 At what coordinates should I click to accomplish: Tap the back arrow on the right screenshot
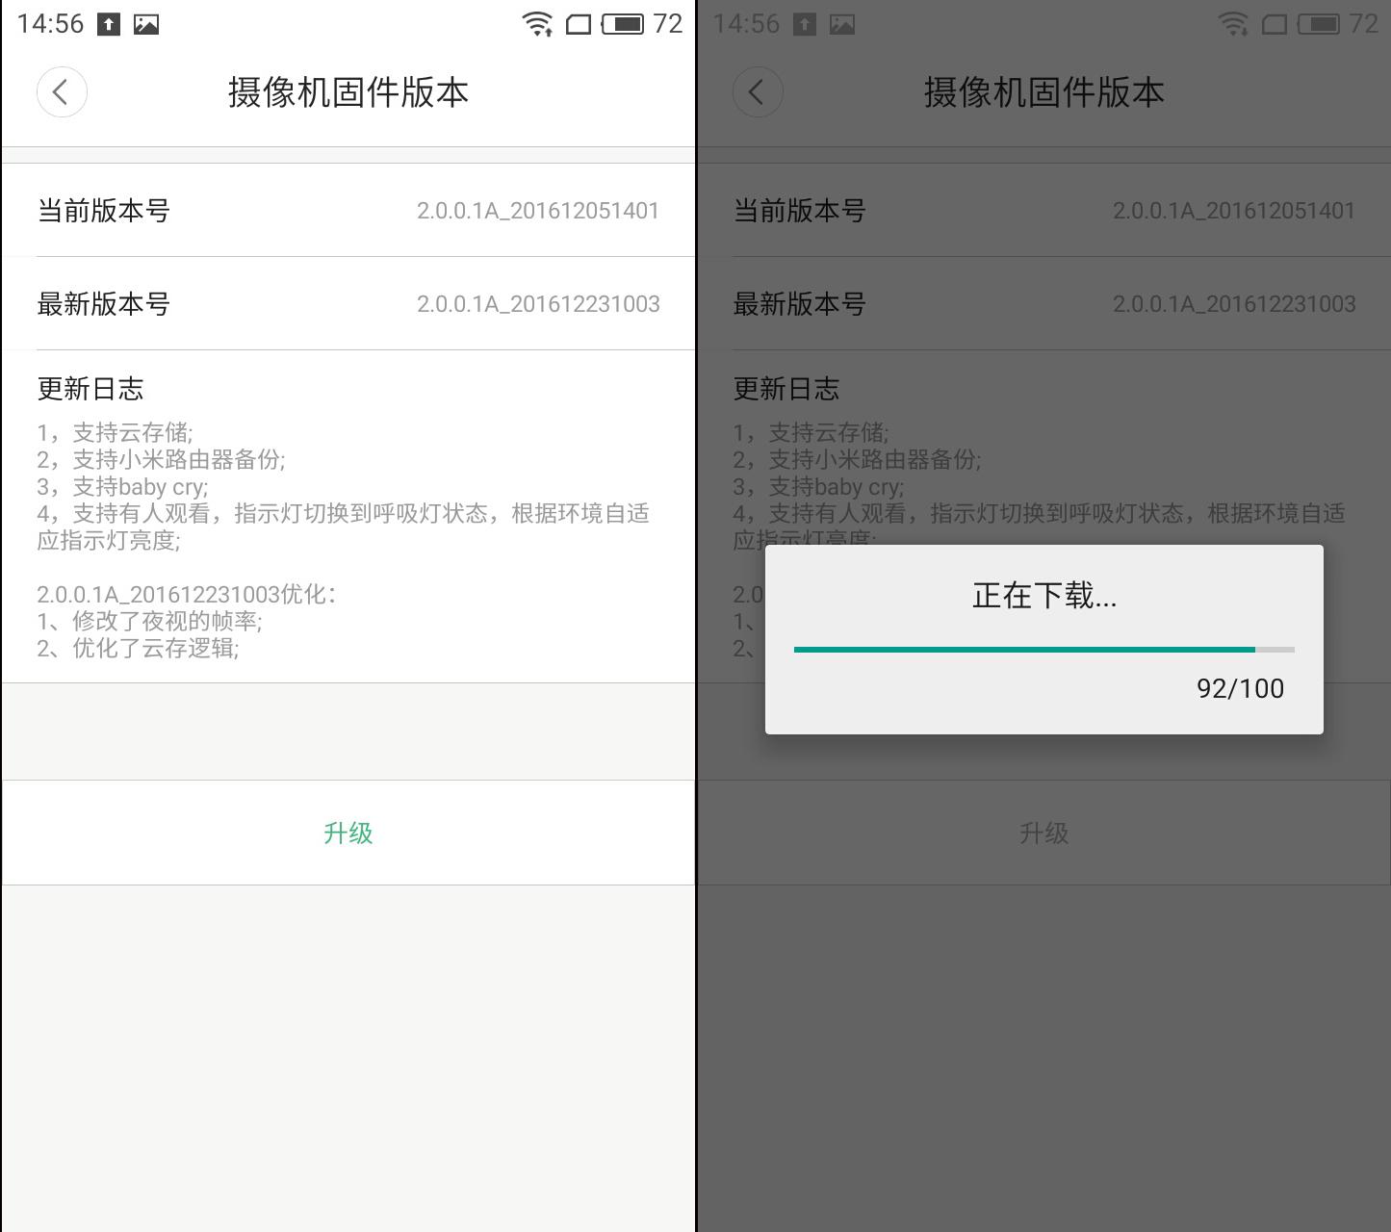758,91
